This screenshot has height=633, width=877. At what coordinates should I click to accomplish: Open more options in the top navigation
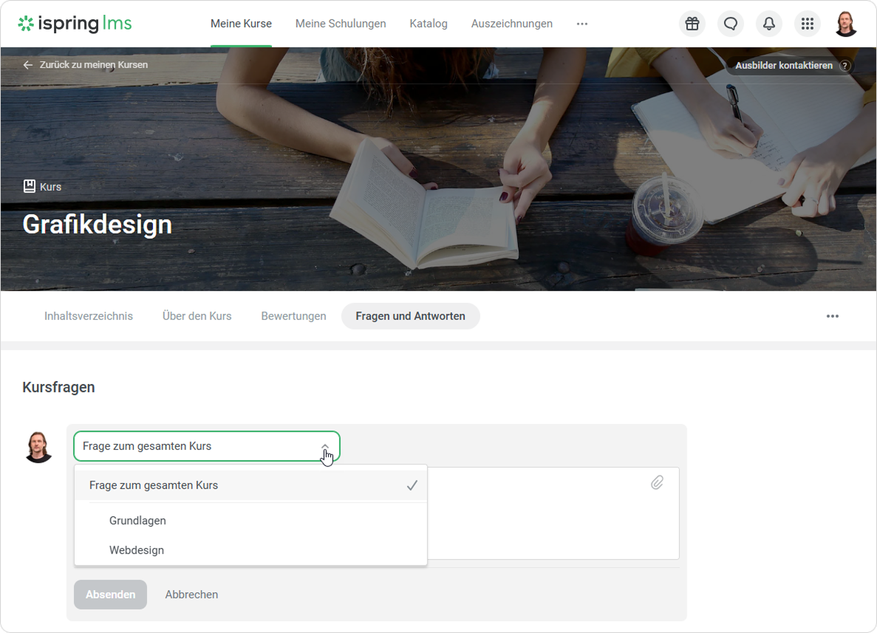582,24
